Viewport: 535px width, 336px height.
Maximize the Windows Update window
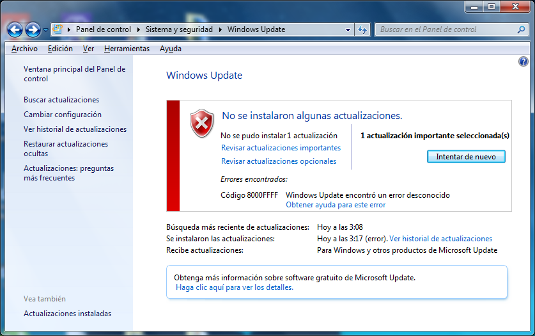pos(492,6)
